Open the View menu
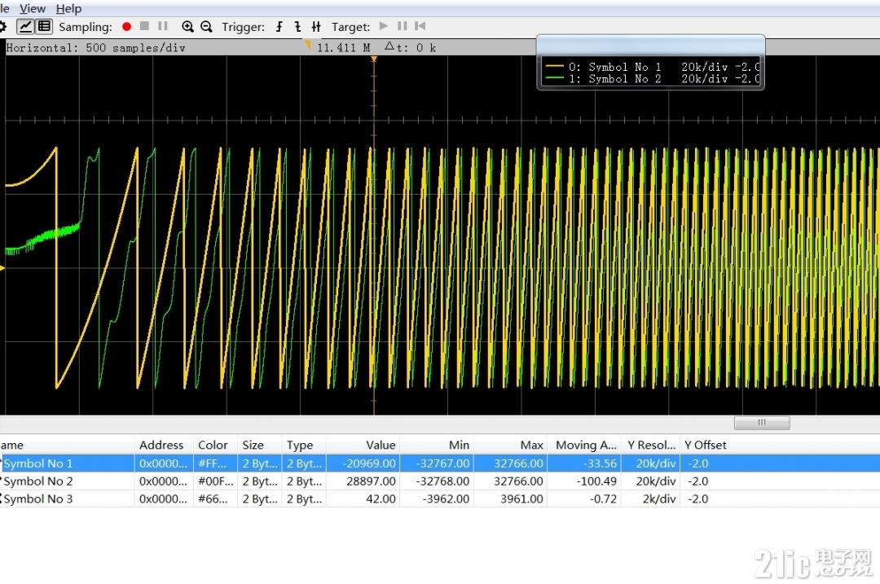Viewport: 880px width, 584px height. click(x=33, y=8)
